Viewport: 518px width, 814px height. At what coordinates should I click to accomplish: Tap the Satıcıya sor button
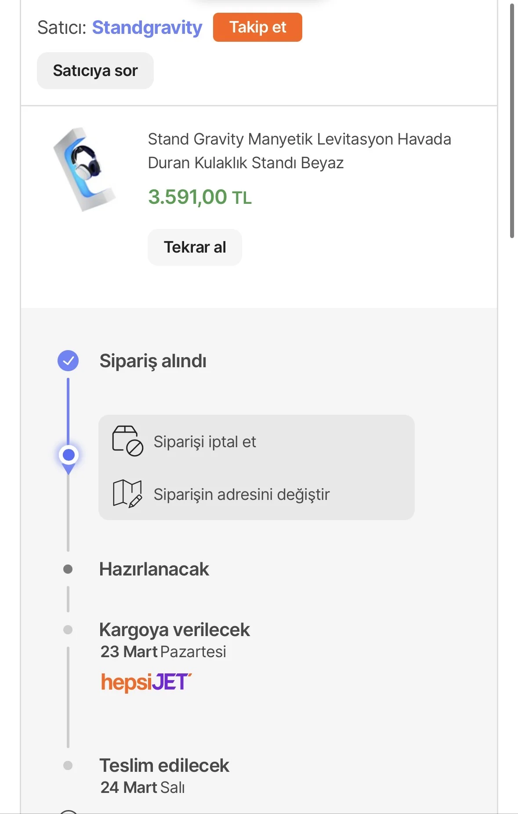[95, 71]
